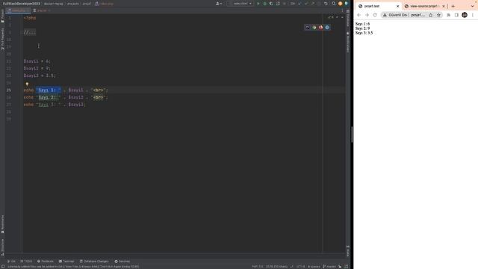478x269 pixels.
Task: Click the teal bulb icon at the toolbar's far right
Action: point(347,4)
